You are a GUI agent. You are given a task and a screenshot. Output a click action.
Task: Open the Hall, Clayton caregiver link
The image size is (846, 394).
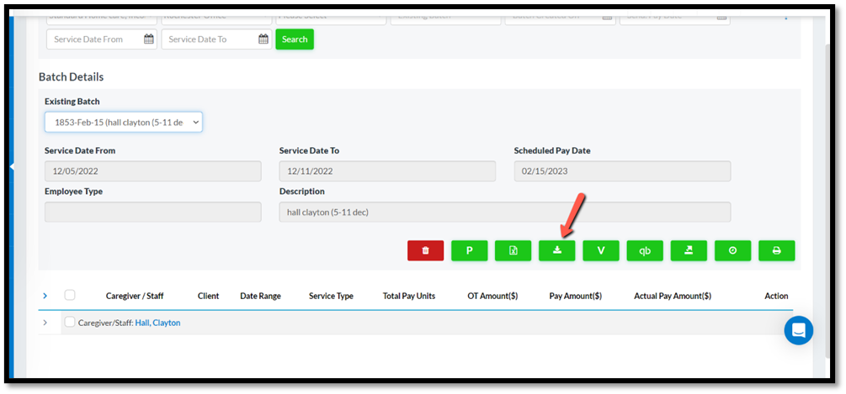(x=157, y=323)
